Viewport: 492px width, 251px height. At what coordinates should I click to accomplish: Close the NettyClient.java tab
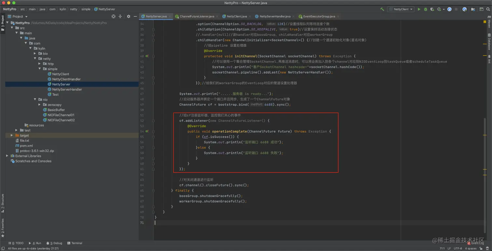click(250, 16)
